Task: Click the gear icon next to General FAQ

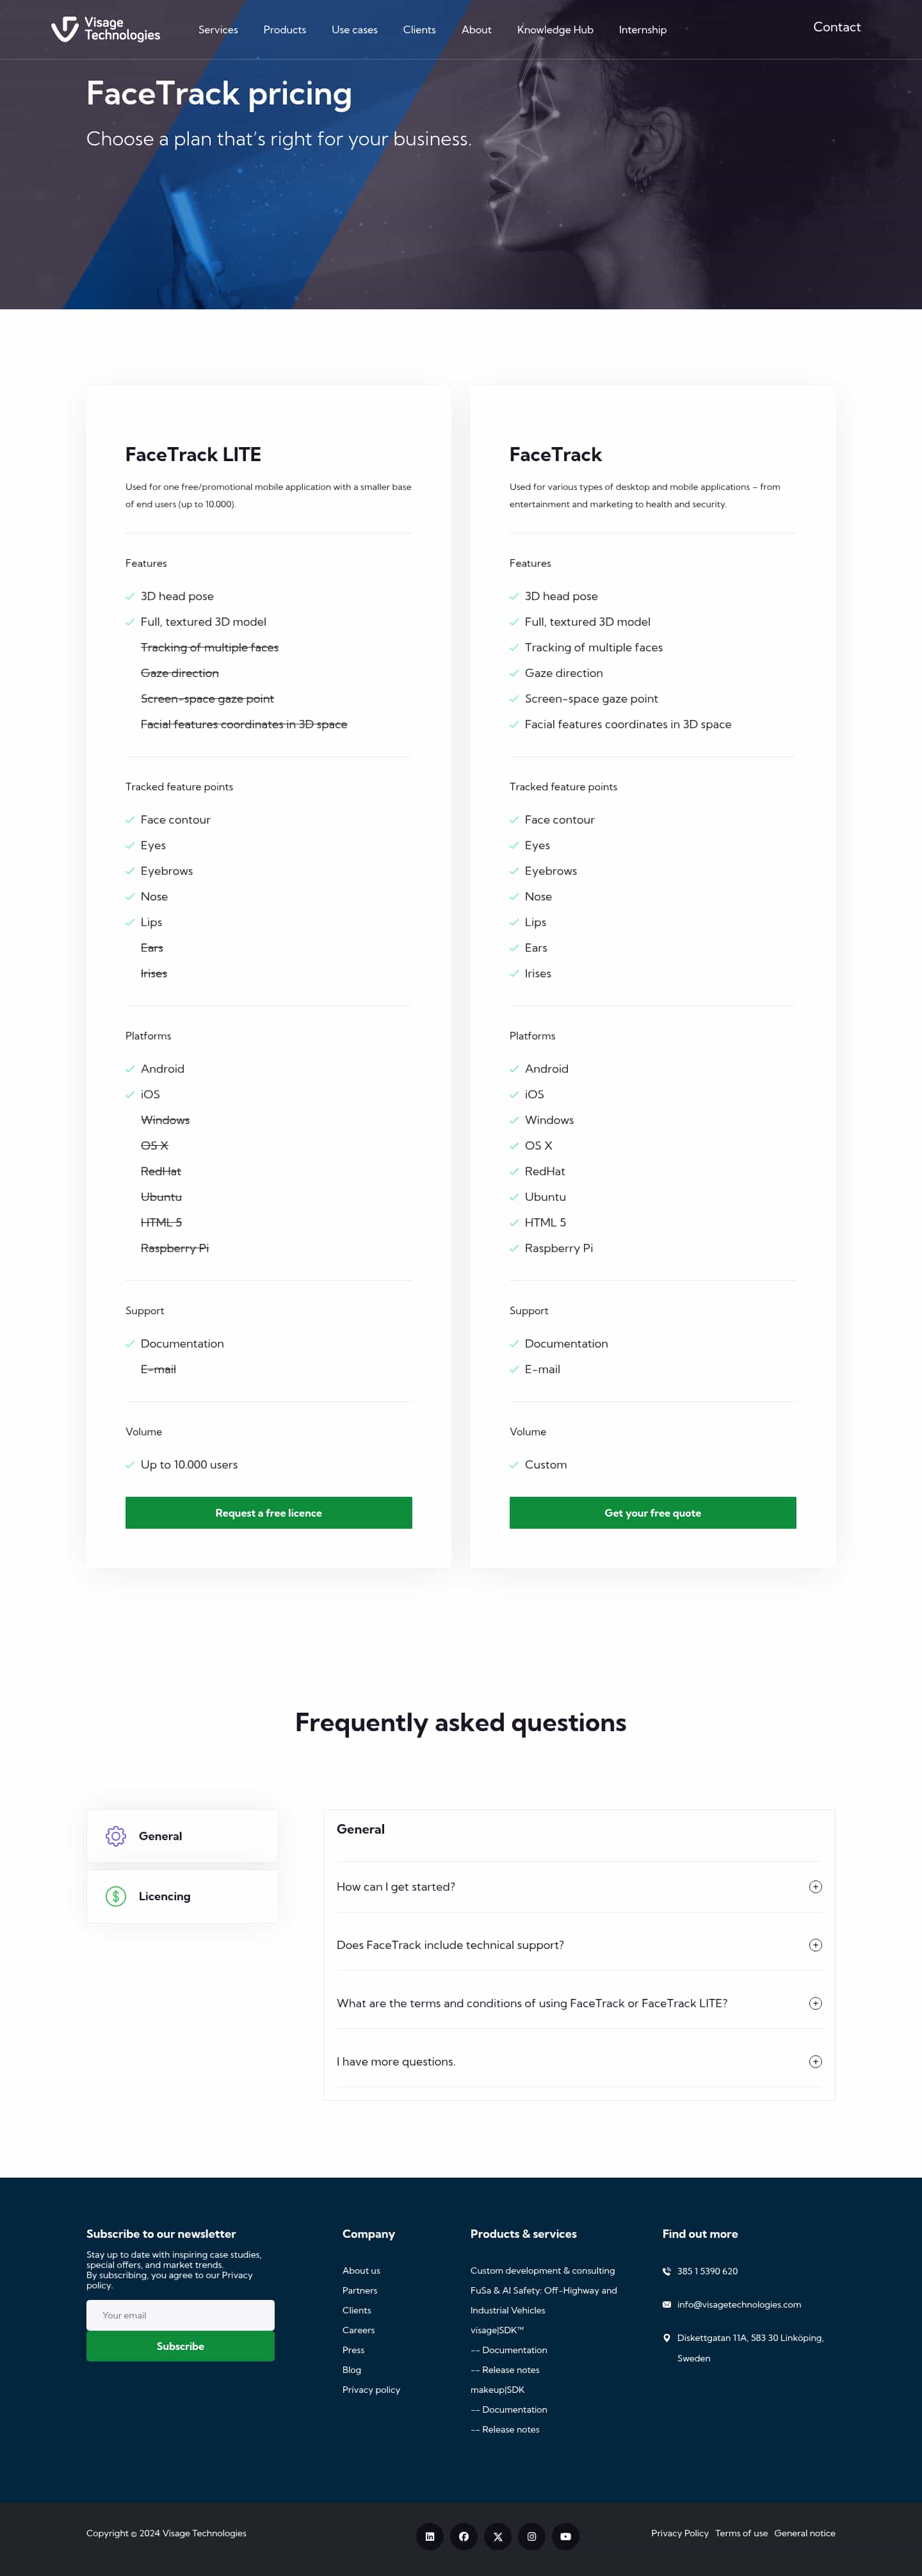Action: [x=116, y=1835]
